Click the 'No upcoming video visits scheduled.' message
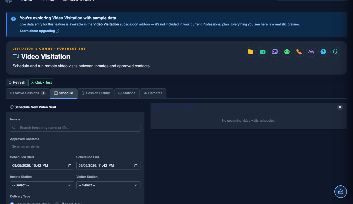Screen dimensions: 353x204 point(249,121)
